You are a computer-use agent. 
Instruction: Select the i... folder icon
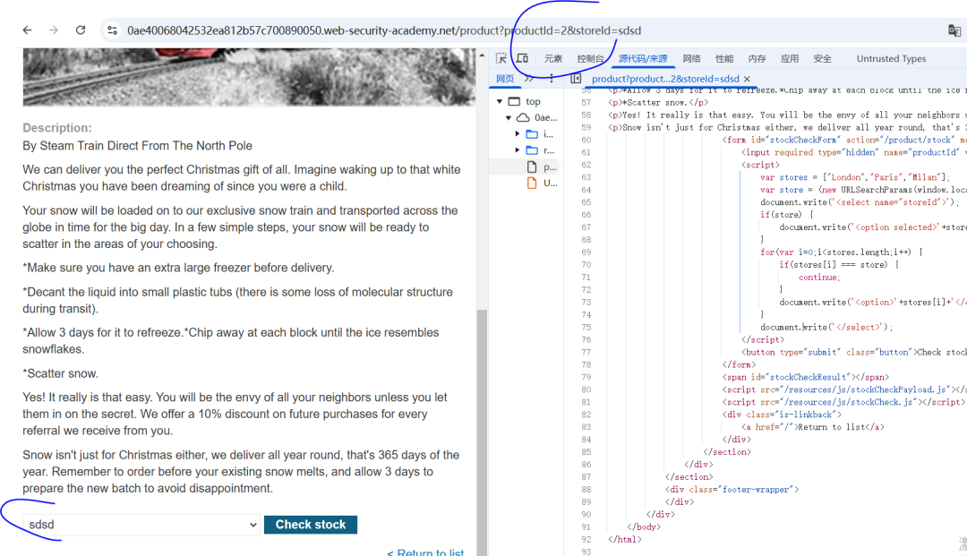click(532, 133)
